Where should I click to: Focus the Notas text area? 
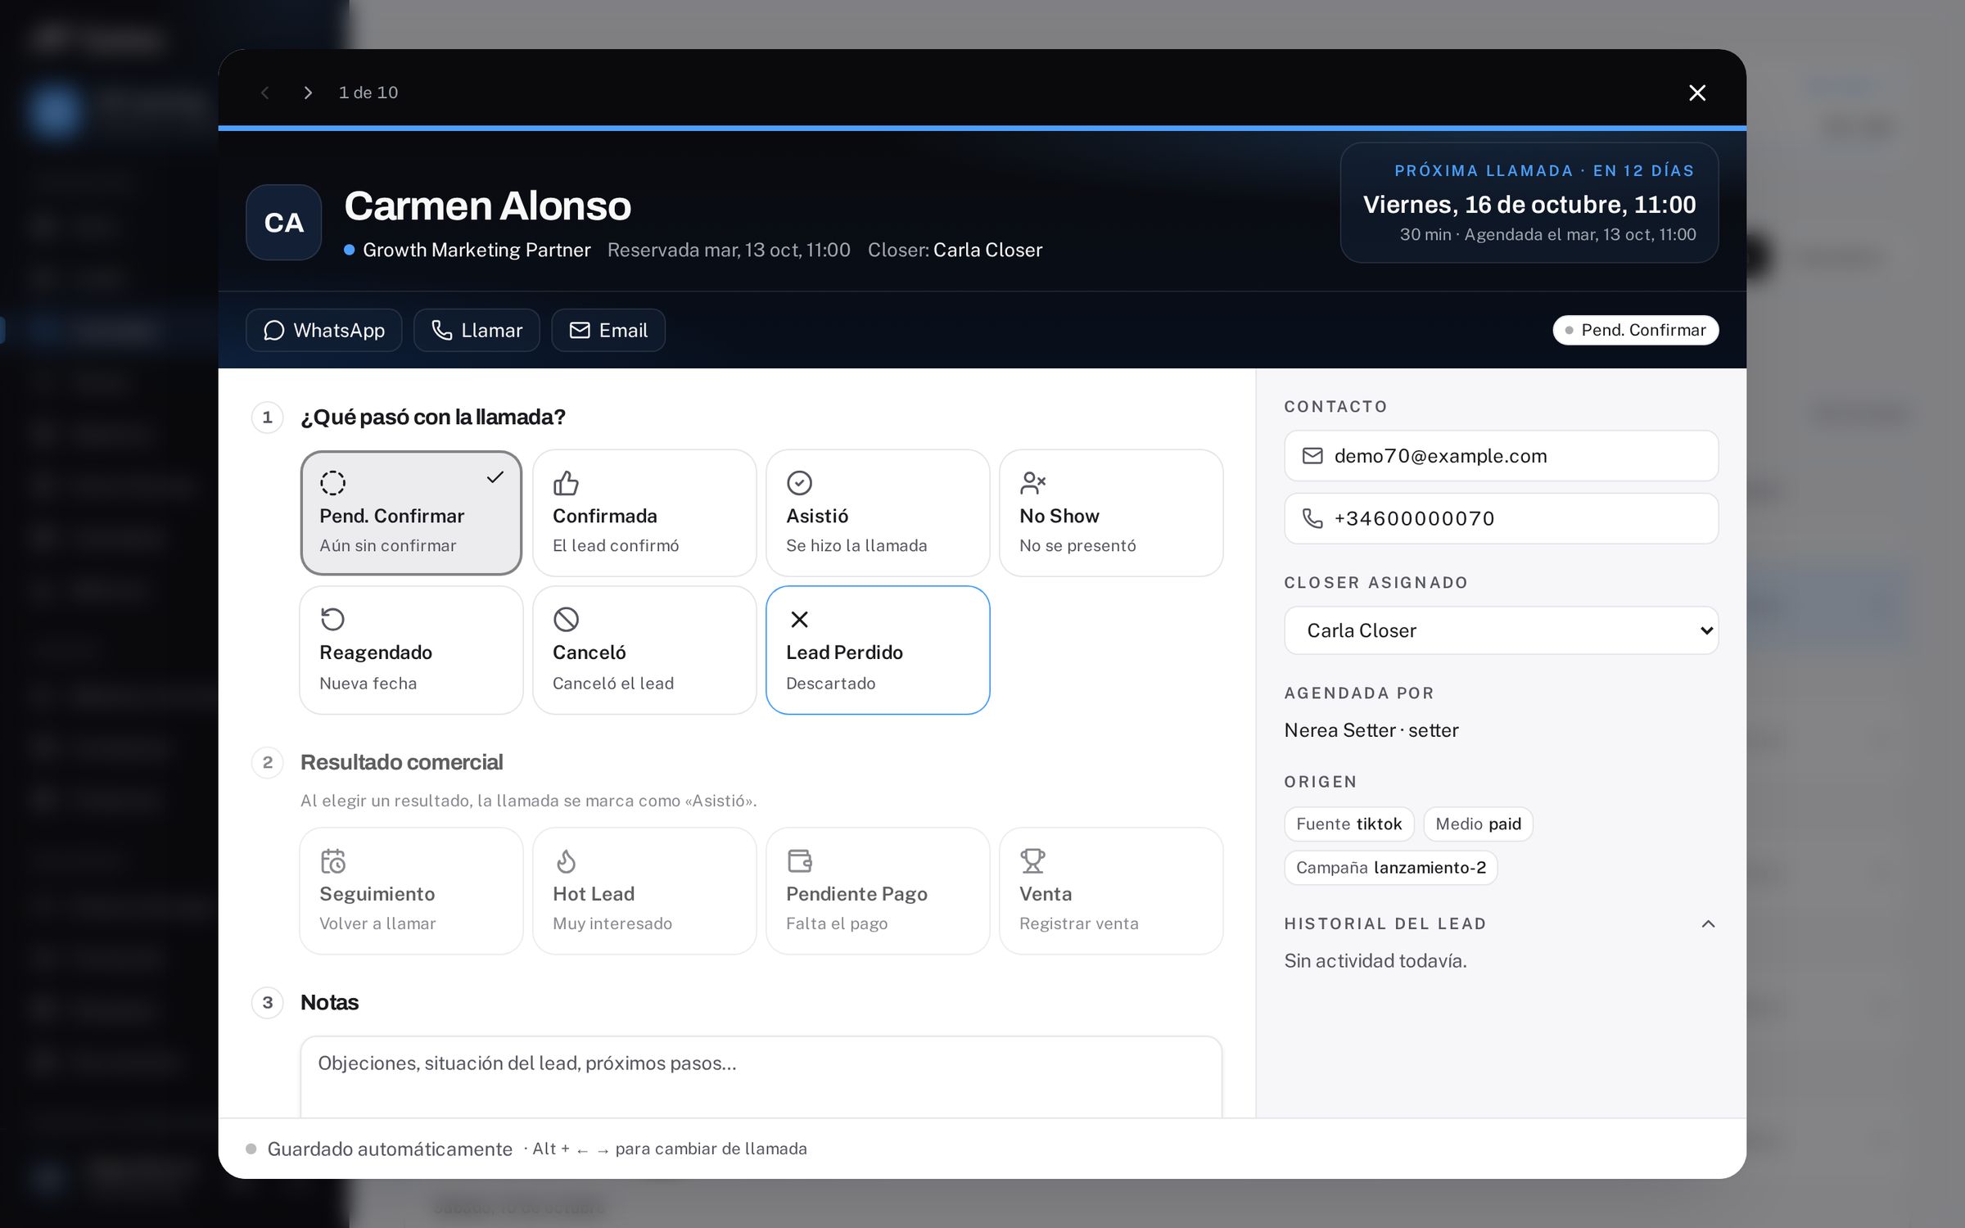tap(761, 1077)
